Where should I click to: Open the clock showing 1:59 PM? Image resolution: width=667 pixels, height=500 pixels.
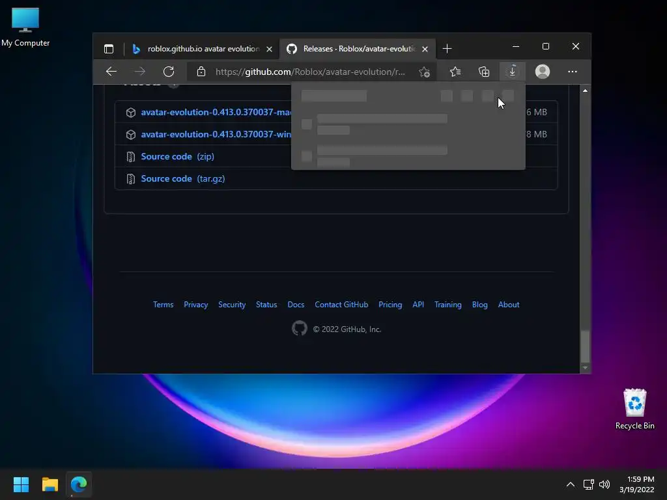point(637,484)
